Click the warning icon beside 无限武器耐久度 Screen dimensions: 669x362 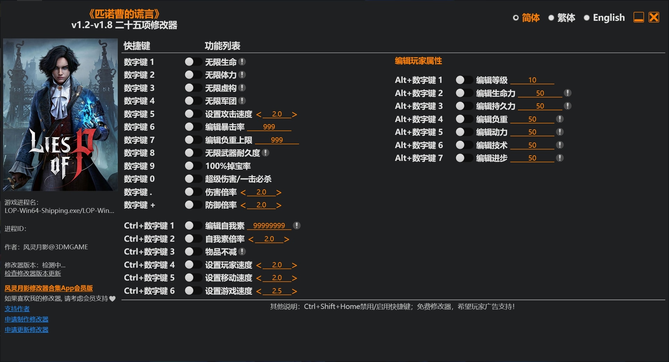pyautogui.click(x=266, y=153)
